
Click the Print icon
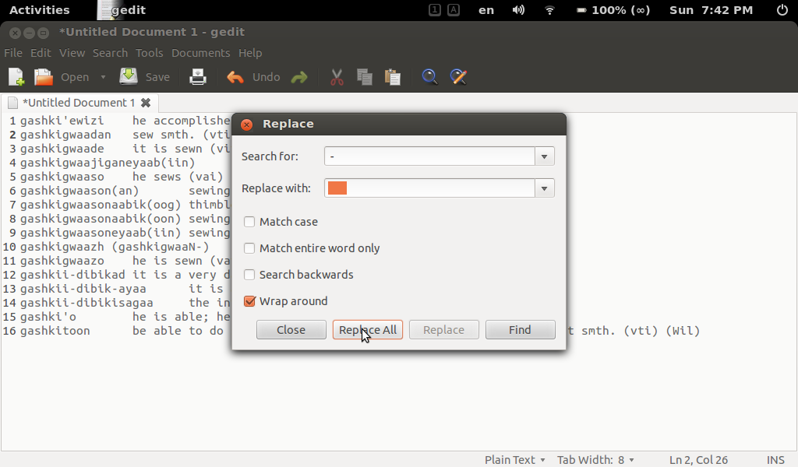click(197, 76)
